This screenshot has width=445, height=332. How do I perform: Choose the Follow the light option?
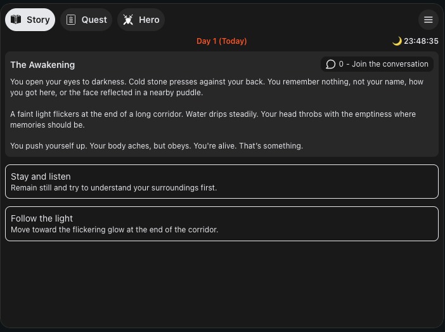coord(222,223)
